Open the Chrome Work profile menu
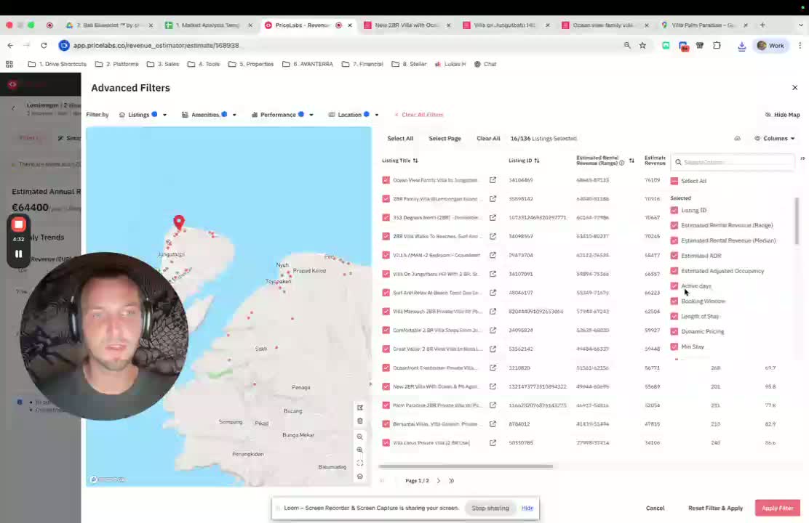Image resolution: width=809 pixels, height=523 pixels. [x=771, y=45]
